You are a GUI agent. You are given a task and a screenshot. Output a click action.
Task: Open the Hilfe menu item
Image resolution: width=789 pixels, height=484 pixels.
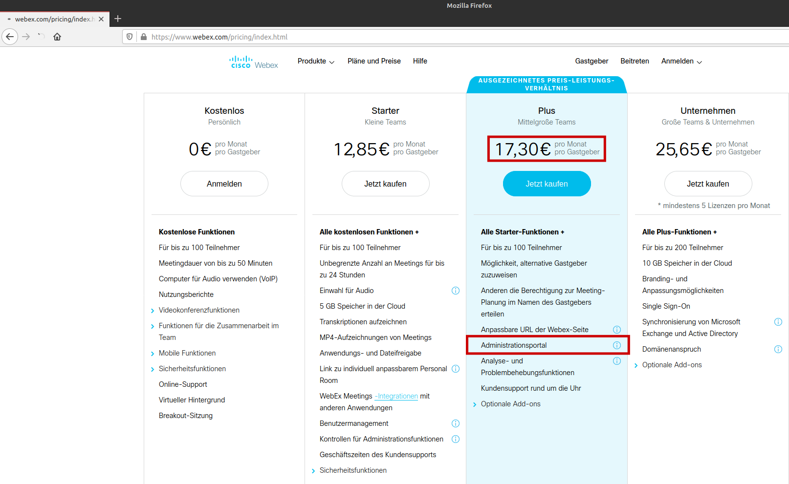[420, 61]
